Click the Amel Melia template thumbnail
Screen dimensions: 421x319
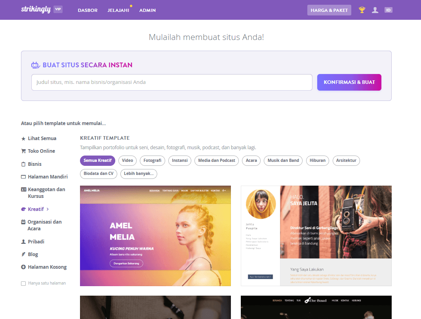155,235
